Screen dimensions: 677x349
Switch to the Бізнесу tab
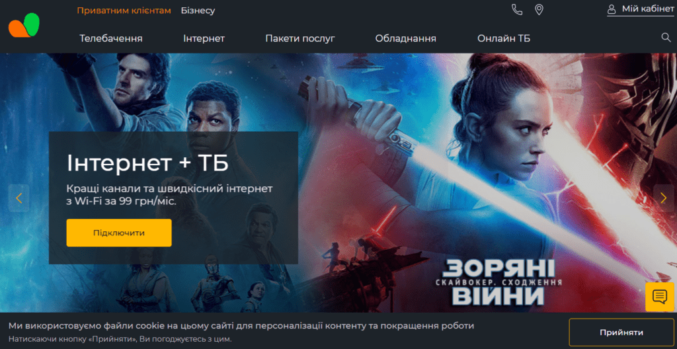coord(198,11)
